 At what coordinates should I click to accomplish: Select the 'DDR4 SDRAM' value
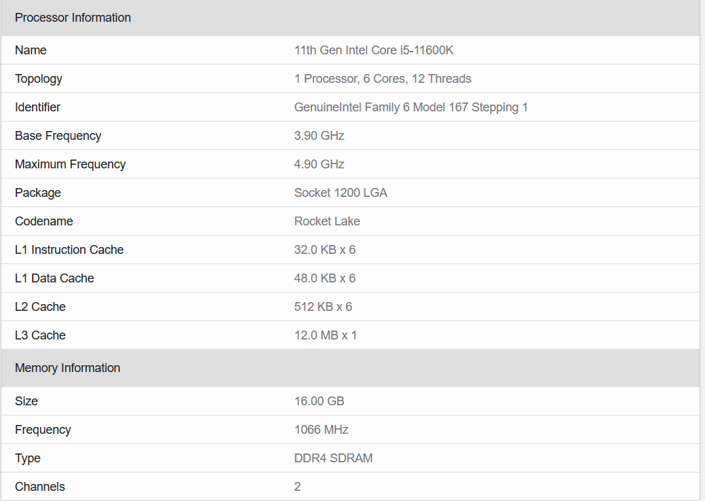(334, 458)
